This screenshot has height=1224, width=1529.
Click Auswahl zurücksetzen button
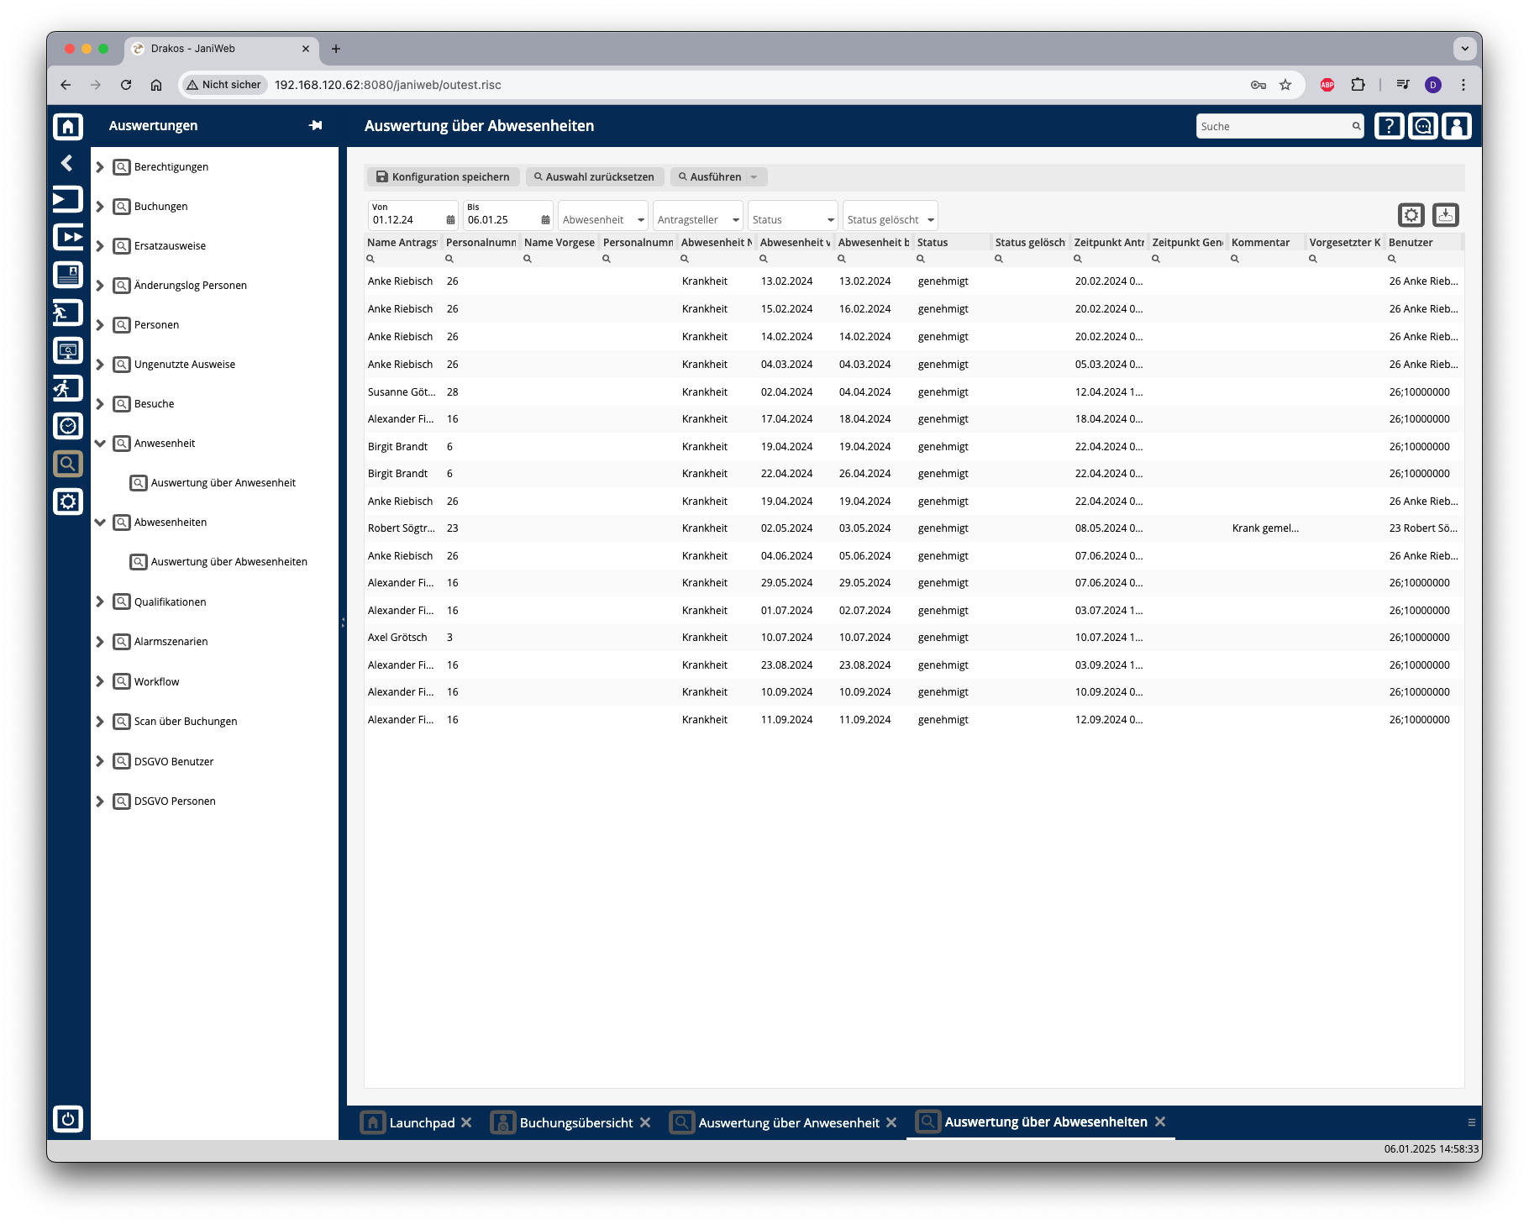click(x=595, y=176)
